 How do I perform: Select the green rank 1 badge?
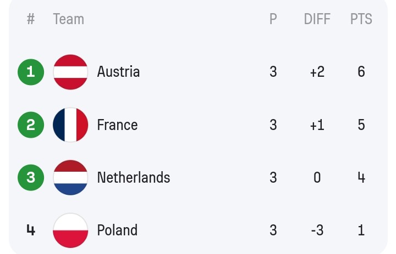point(31,72)
